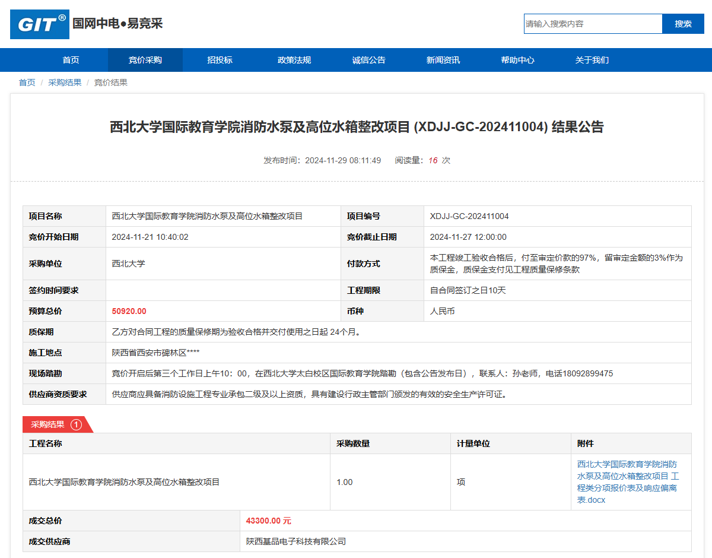712x558 pixels.
Task: Click the announcement headline text
Action: [357, 127]
